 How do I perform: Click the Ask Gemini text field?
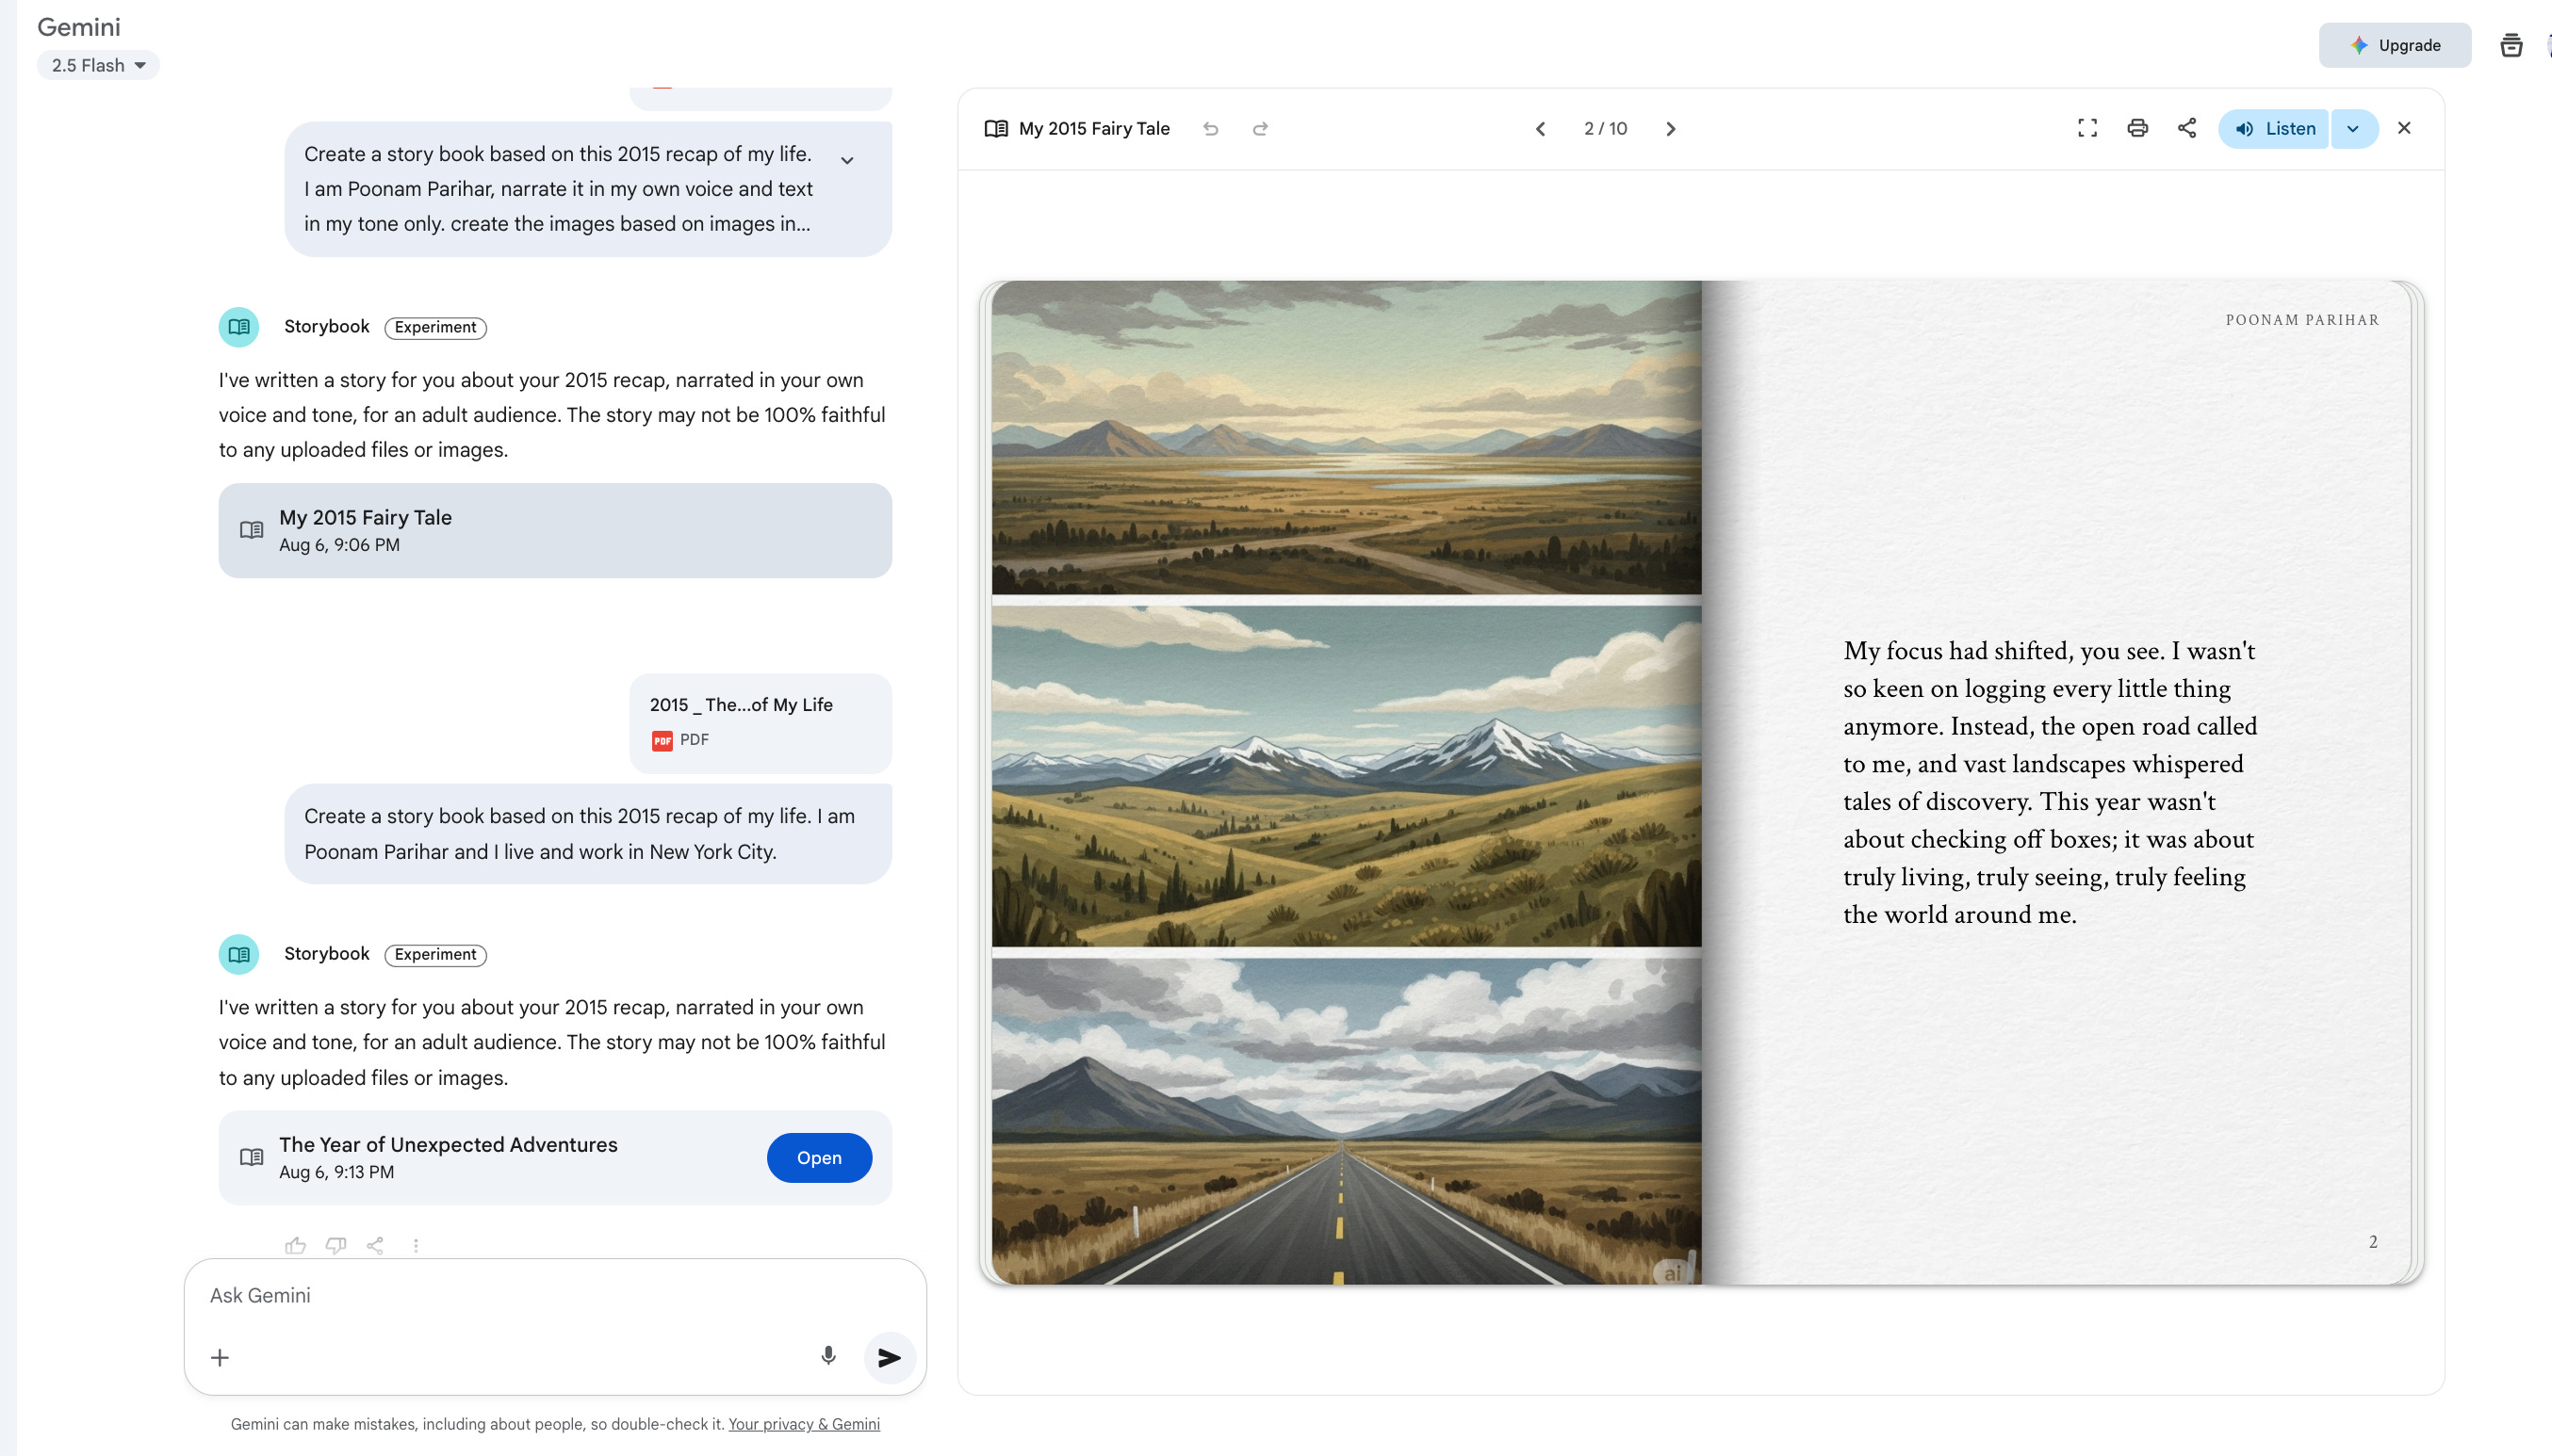(x=500, y=1295)
